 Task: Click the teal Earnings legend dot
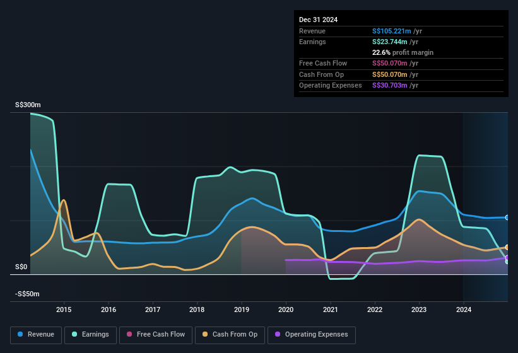click(x=75, y=335)
